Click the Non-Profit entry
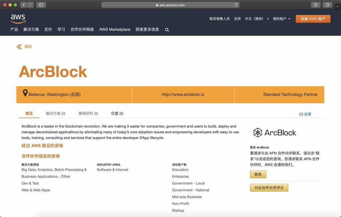The image size is (341, 217). point(180,203)
